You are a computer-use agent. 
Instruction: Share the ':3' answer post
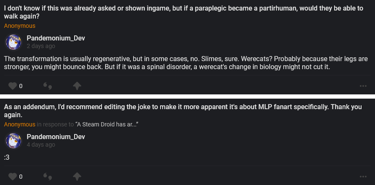77,176
